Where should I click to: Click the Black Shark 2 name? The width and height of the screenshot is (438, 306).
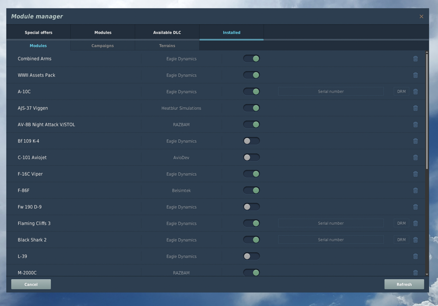click(32, 240)
